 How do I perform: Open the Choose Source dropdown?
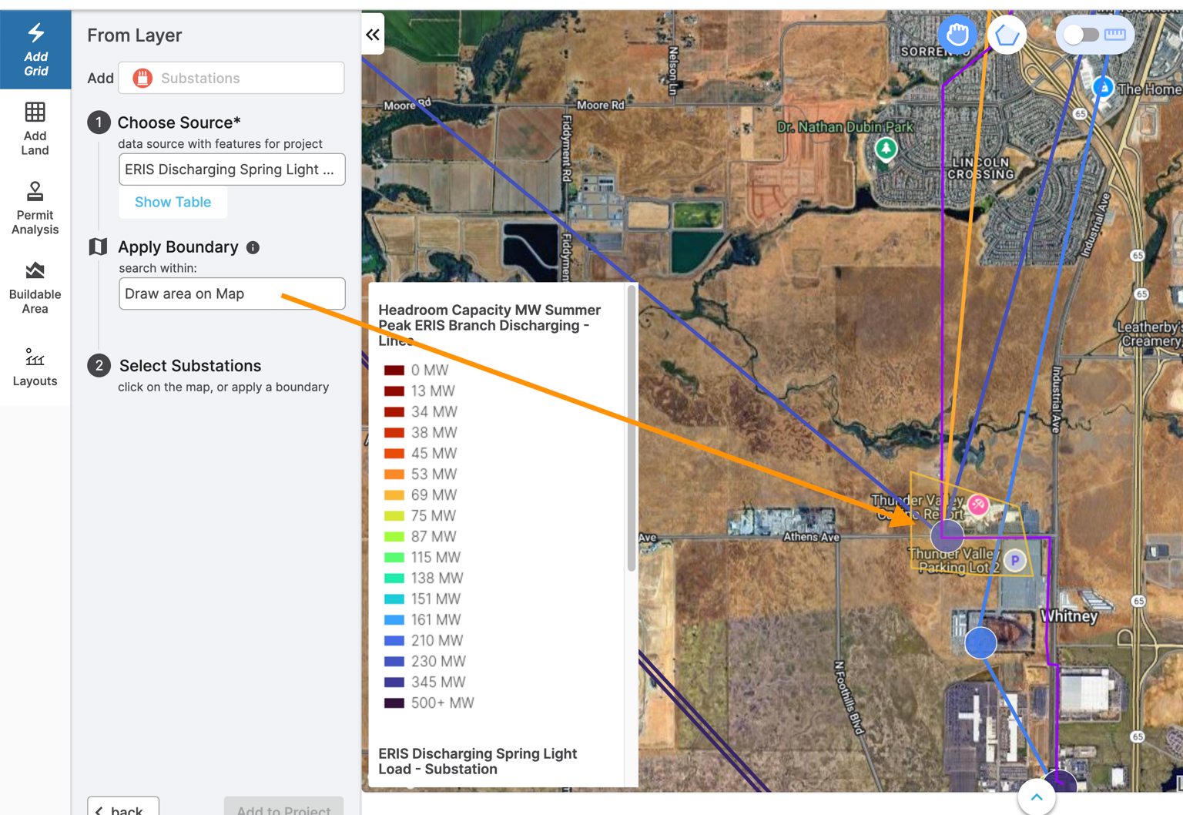pos(232,169)
